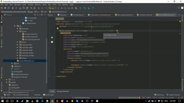Click the Search Everywhere magnifier icon
This screenshot has width=184, height=103.
pyautogui.click(x=179, y=8)
